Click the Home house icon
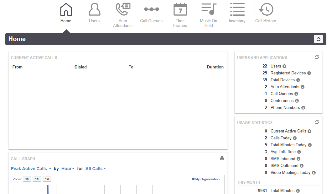 pos(66,10)
